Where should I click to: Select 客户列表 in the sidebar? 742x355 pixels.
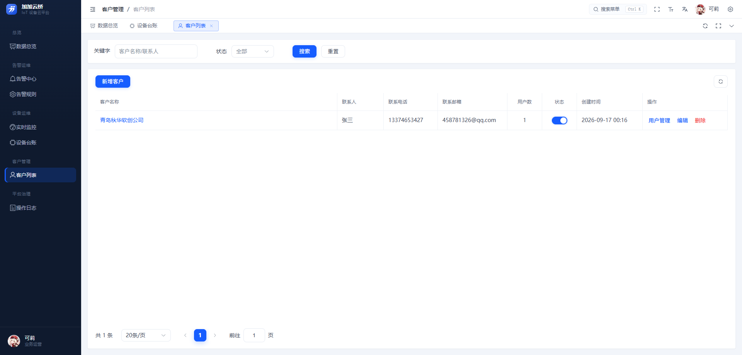coord(41,175)
